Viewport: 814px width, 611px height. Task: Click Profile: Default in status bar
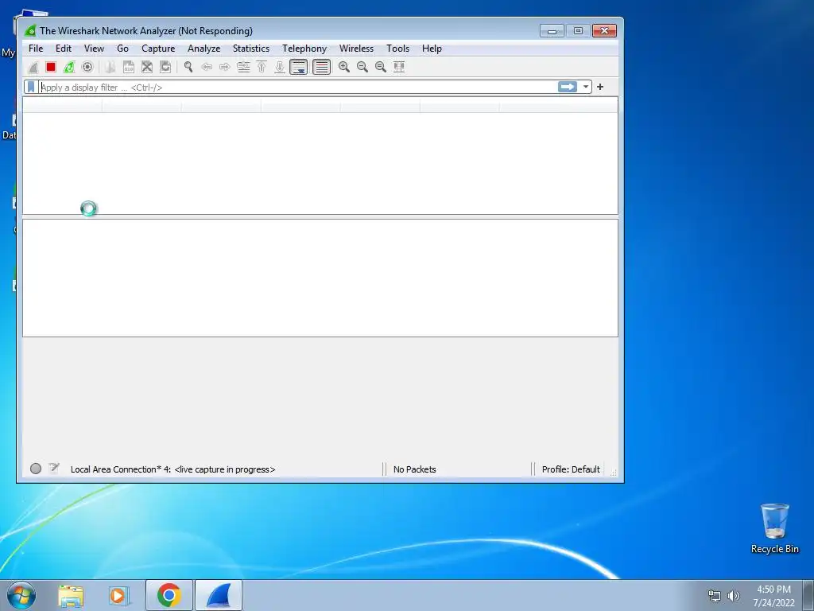[571, 469]
